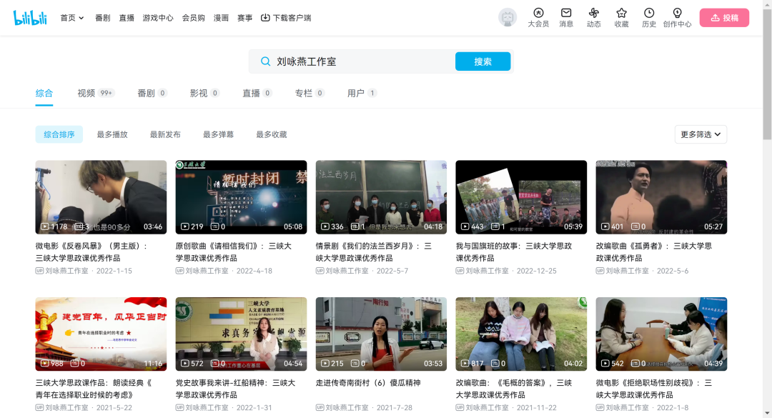Switch to the 视频 tab
Screen dimensions: 772x418
(x=86, y=93)
